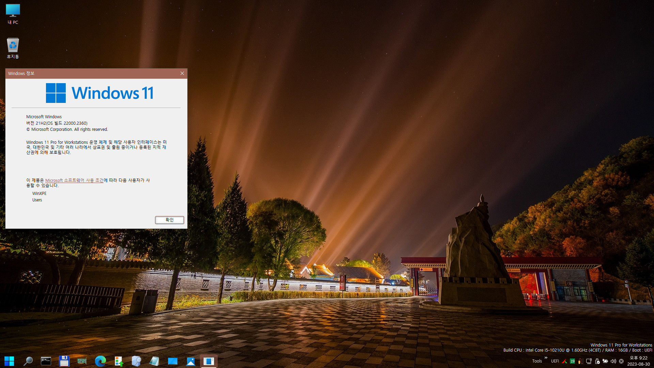654x368 pixels.
Task: Open the file search tool with the magnifier
Action: point(136,361)
